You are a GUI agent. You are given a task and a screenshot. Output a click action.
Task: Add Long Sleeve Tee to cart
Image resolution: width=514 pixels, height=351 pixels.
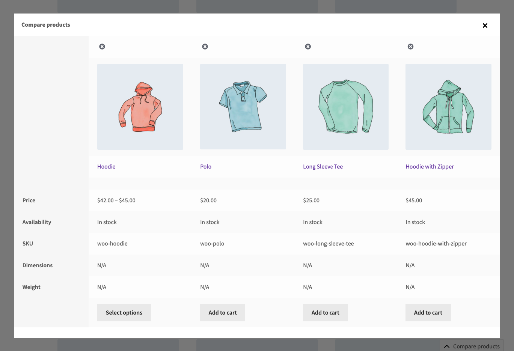pyautogui.click(x=326, y=313)
